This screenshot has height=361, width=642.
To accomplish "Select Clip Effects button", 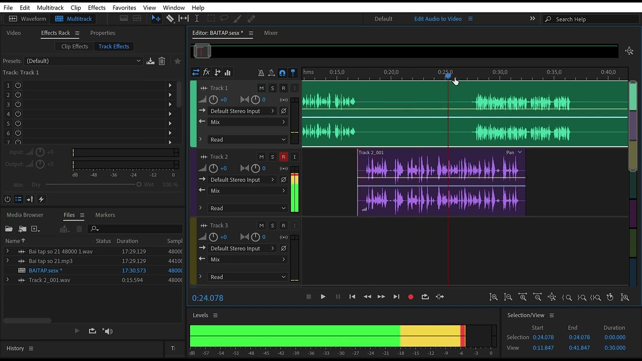I will point(74,46).
